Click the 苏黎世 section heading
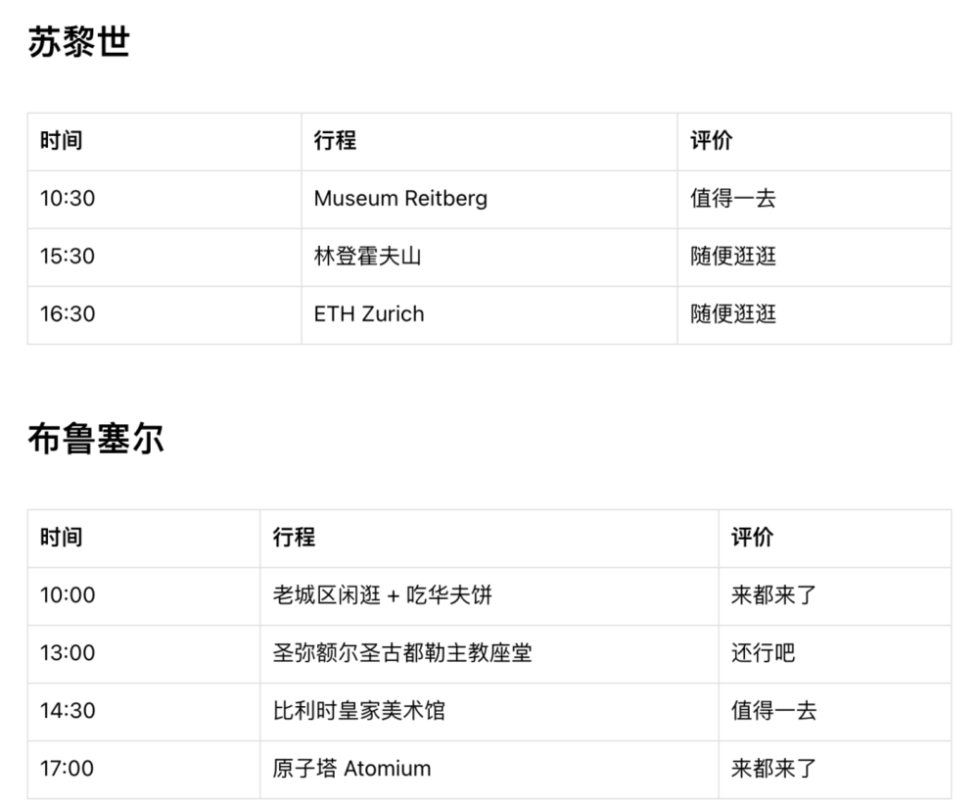The width and height of the screenshot is (979, 804). (x=78, y=43)
